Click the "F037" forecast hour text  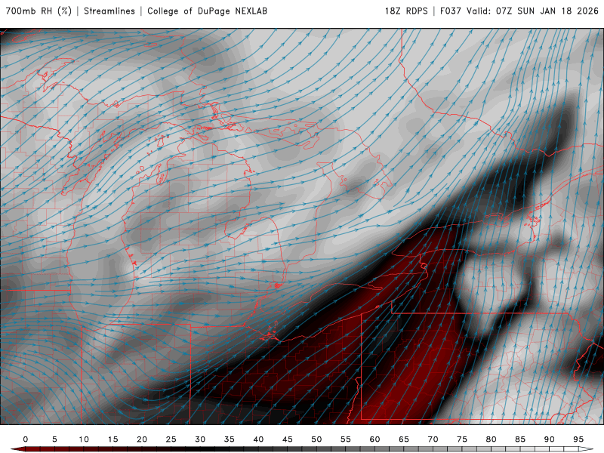[450, 11]
